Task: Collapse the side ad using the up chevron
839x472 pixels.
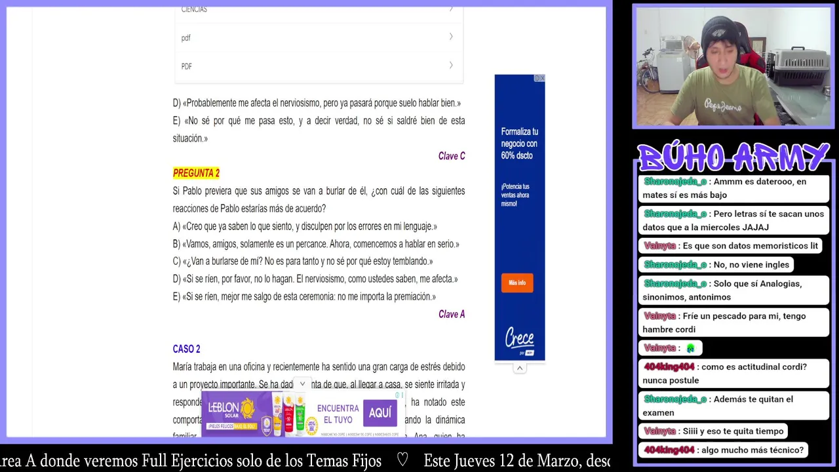Action: pyautogui.click(x=520, y=368)
